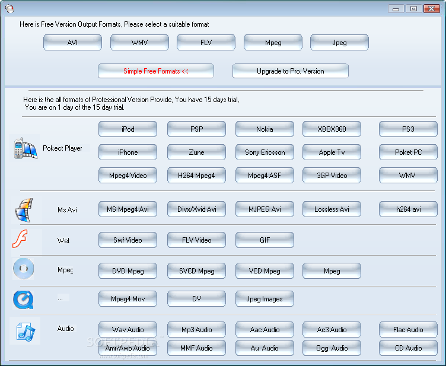
Task: Choose XBOX360 output format
Action: tap(332, 129)
